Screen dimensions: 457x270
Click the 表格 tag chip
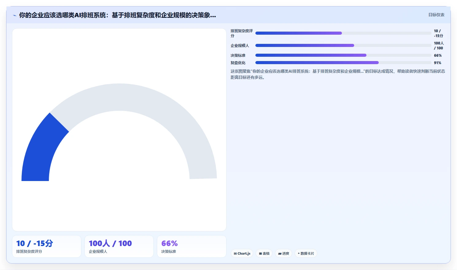coord(264,253)
